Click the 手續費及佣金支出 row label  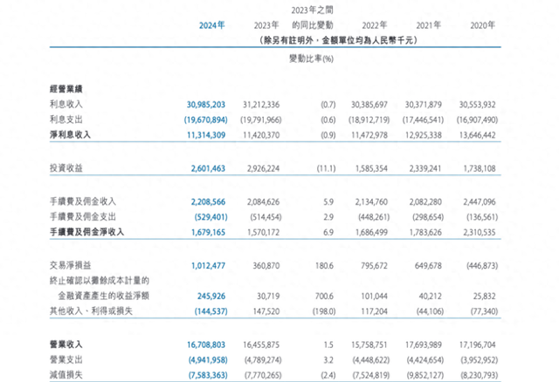(x=83, y=217)
